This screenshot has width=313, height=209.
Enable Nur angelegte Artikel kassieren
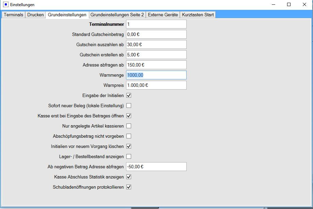129,126
